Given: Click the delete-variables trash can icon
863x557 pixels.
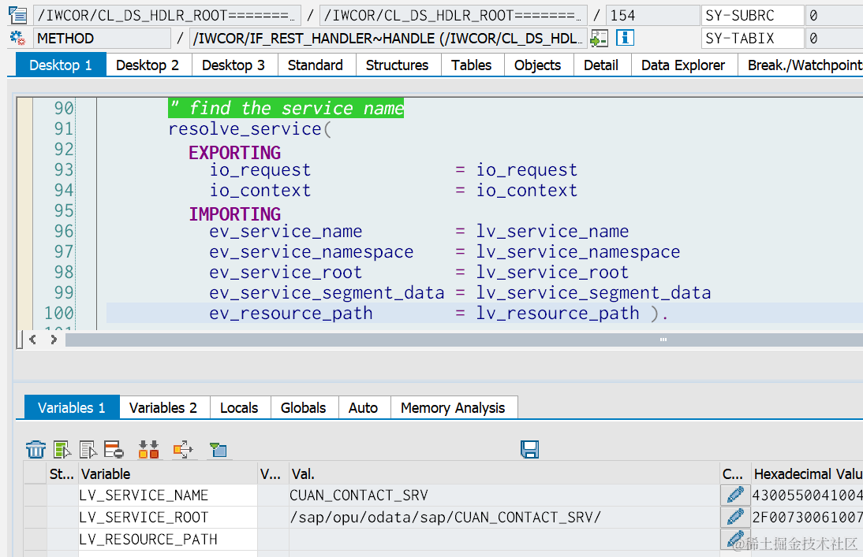Looking at the screenshot, I should tap(35, 449).
